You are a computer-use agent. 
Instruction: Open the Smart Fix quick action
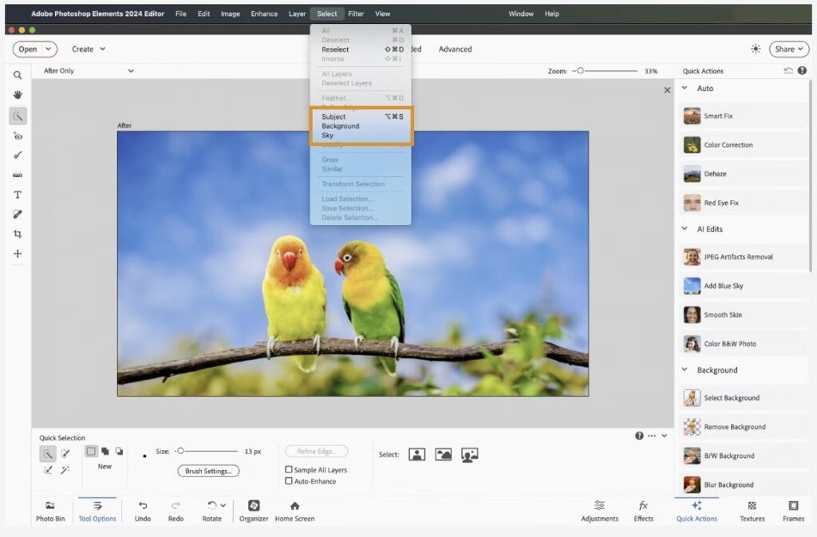coord(723,115)
